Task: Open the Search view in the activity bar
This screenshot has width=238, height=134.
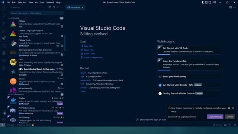Action: pyautogui.click(x=4, y=16)
